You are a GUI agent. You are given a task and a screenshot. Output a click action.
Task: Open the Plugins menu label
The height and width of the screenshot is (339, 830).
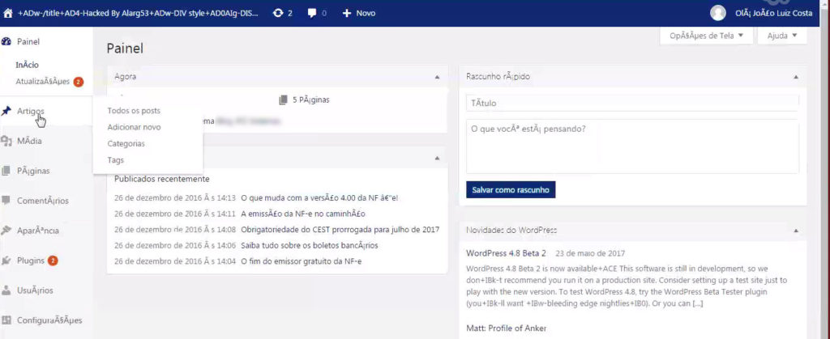[31, 261]
